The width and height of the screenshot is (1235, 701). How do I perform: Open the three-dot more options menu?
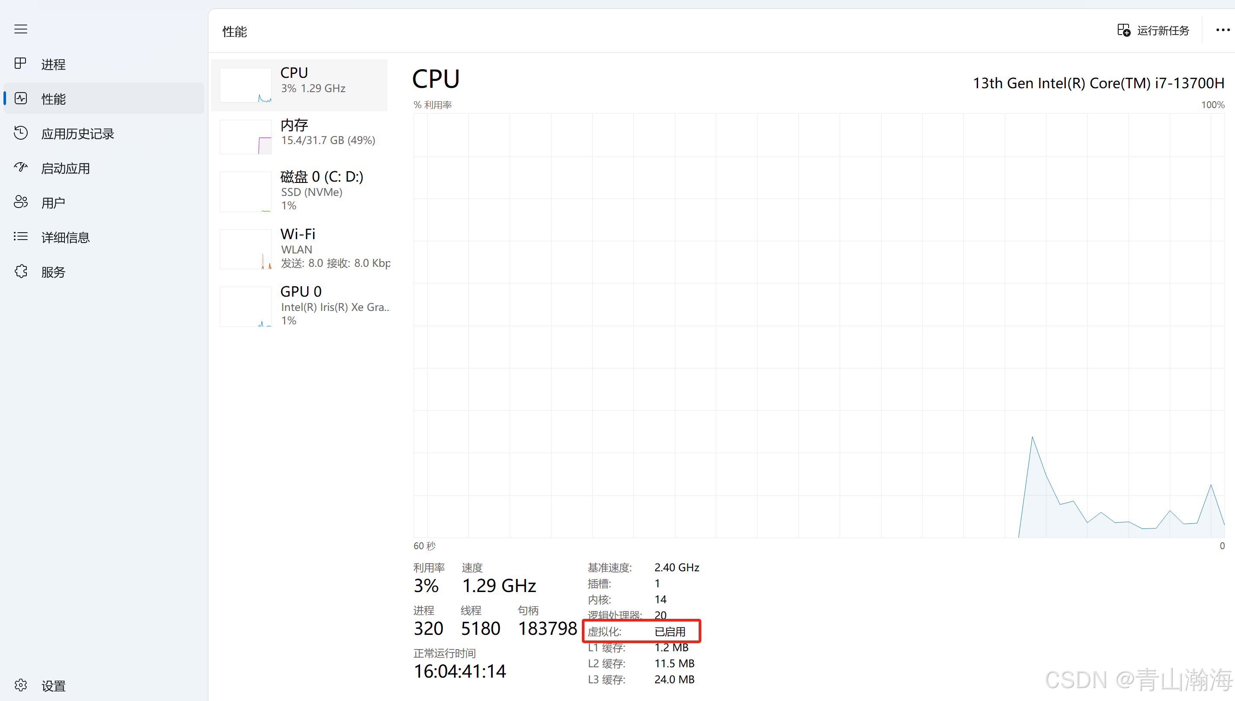click(x=1222, y=30)
